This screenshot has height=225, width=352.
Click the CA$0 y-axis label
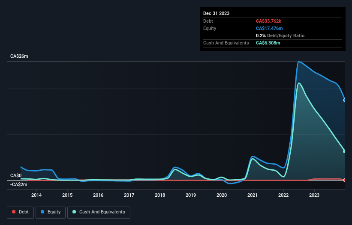(16, 175)
